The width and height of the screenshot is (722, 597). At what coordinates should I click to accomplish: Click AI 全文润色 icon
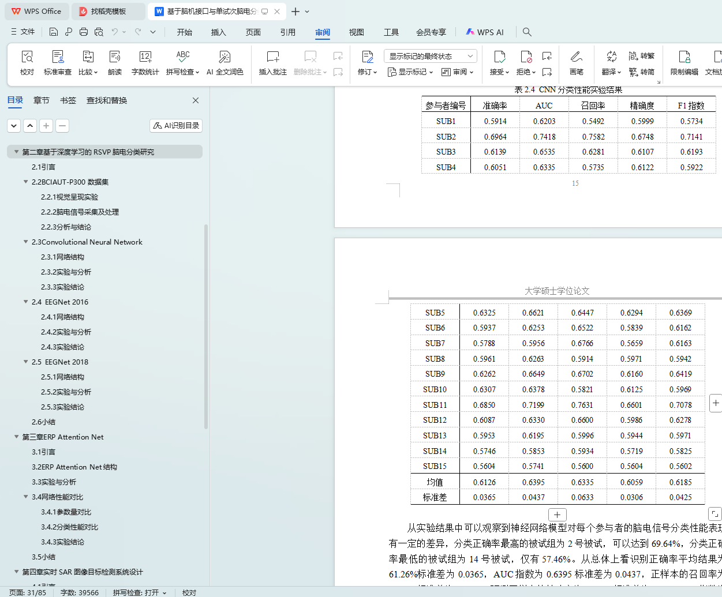coord(225,57)
